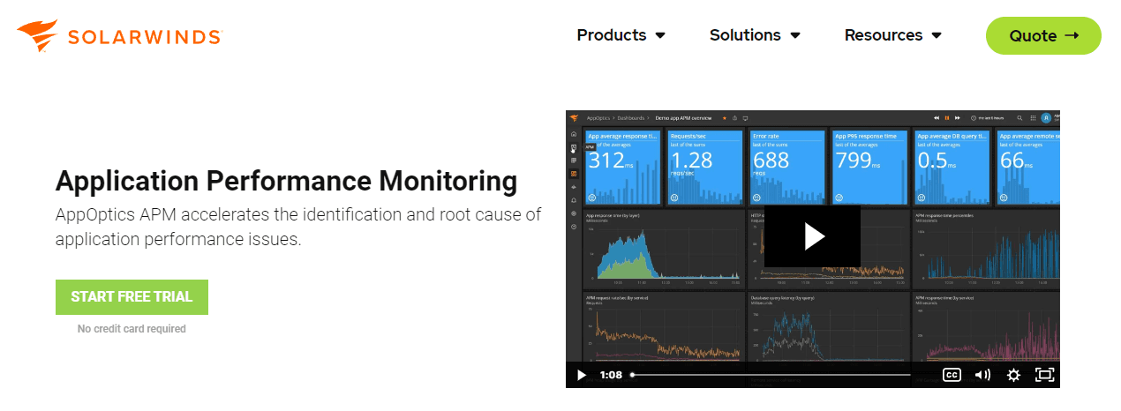Click the START FREE TRIAL button
The image size is (1121, 411).
point(132,297)
